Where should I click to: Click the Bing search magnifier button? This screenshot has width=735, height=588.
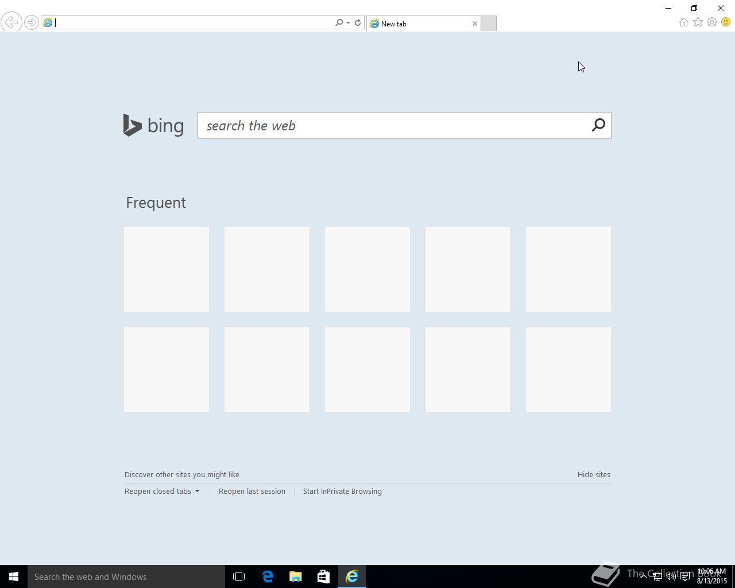click(x=598, y=125)
